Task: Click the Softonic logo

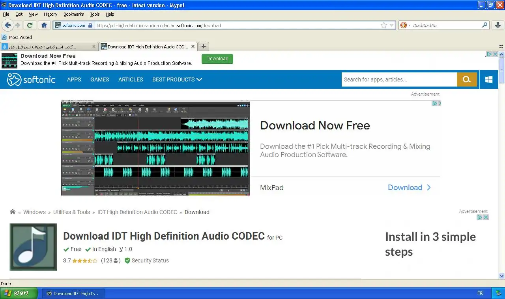Action: click(x=31, y=79)
